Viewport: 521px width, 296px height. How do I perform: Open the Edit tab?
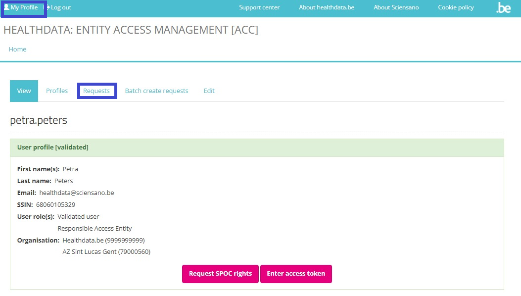209,91
